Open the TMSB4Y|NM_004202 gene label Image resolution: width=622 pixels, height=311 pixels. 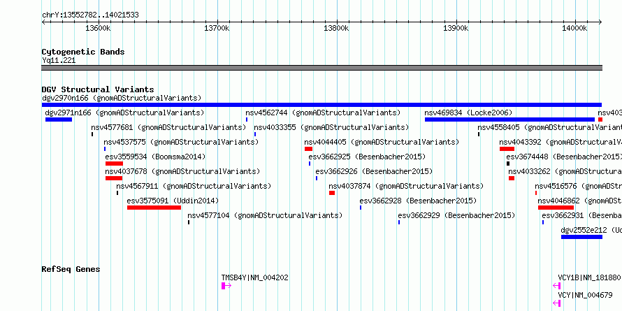pyautogui.click(x=254, y=277)
